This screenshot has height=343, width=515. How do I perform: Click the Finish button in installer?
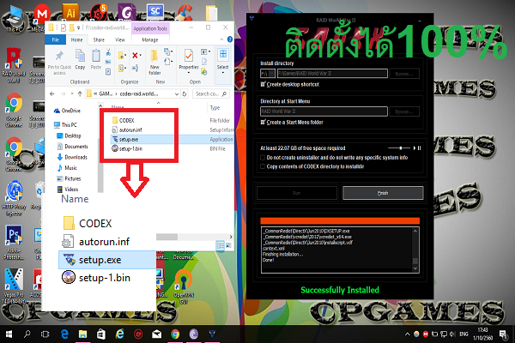(383, 193)
